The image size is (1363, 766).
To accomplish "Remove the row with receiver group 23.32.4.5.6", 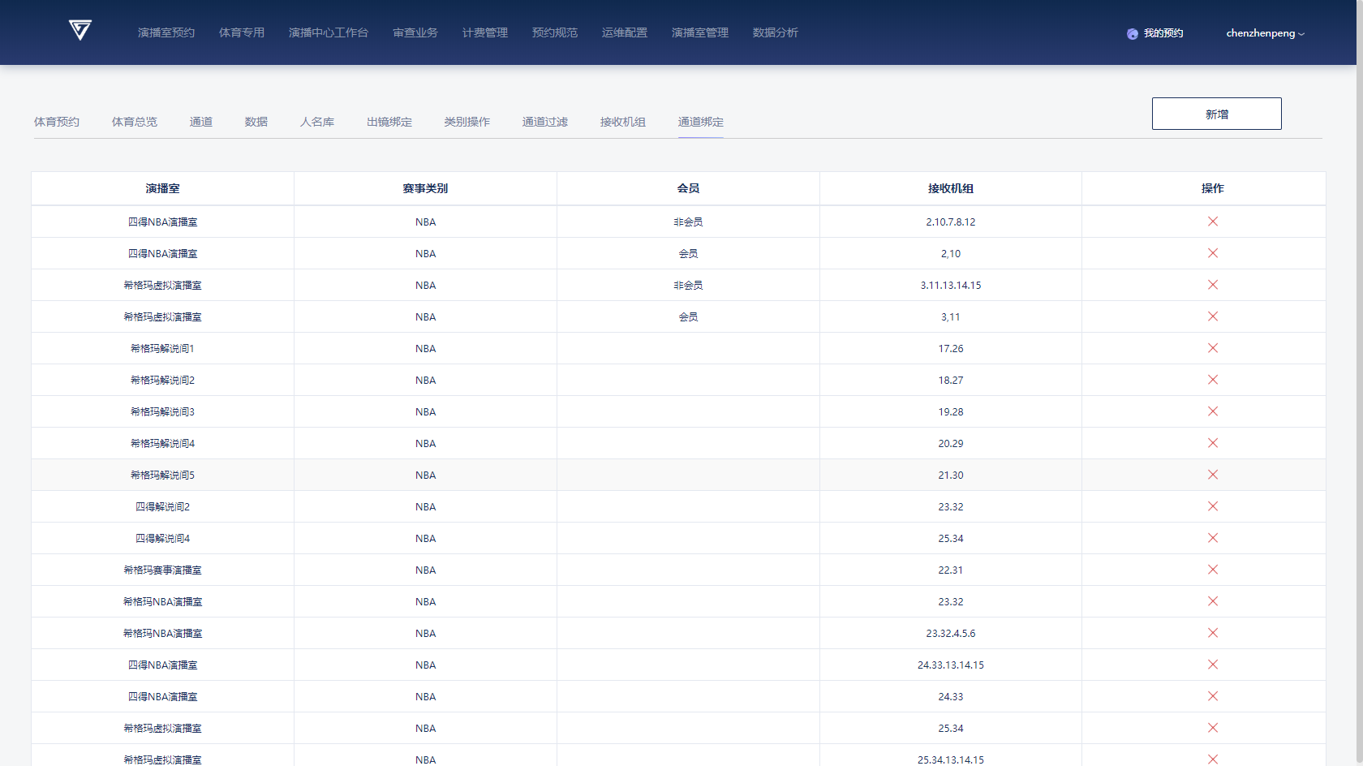I will 1212,633.
